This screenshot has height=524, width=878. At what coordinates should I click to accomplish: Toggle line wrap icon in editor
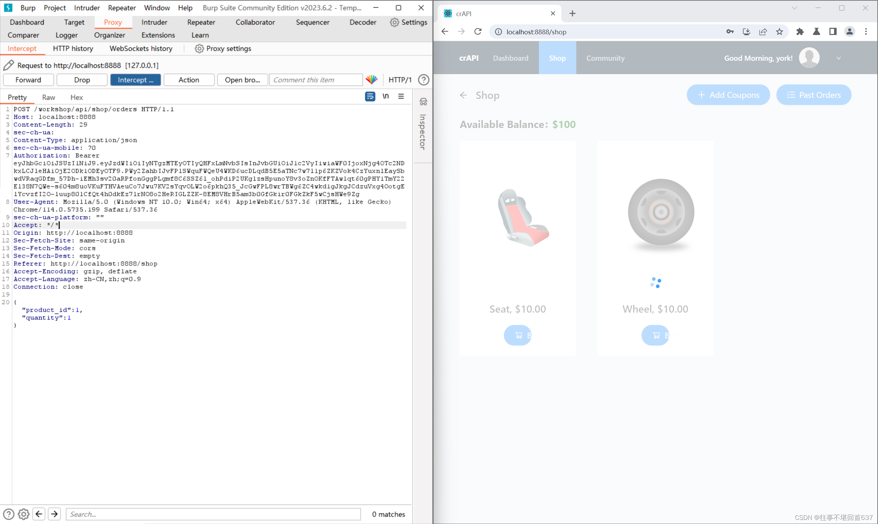pyautogui.click(x=370, y=96)
